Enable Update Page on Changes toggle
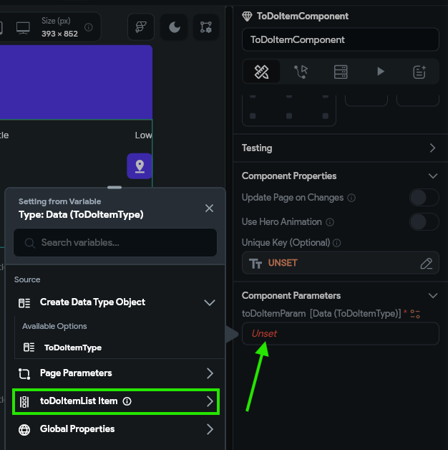 (x=424, y=198)
